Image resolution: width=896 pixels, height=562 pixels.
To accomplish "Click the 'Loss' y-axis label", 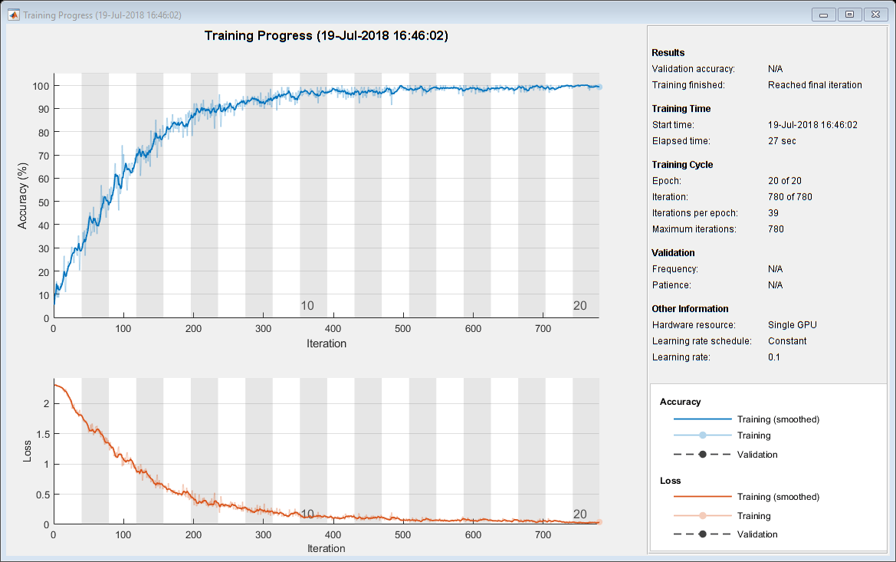I will pos(27,451).
